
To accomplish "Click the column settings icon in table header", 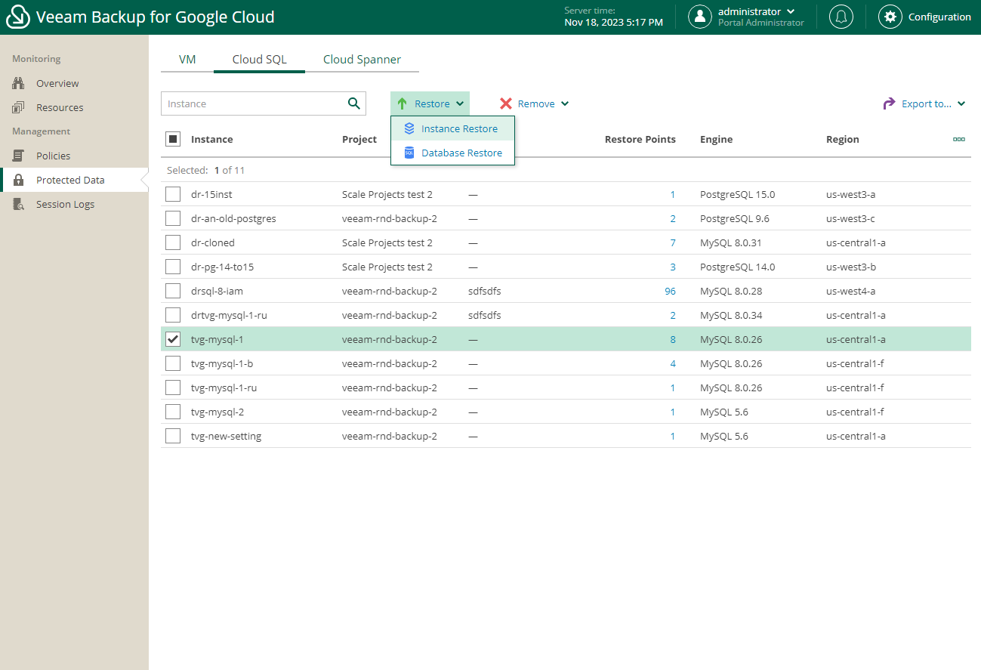I will (x=958, y=139).
